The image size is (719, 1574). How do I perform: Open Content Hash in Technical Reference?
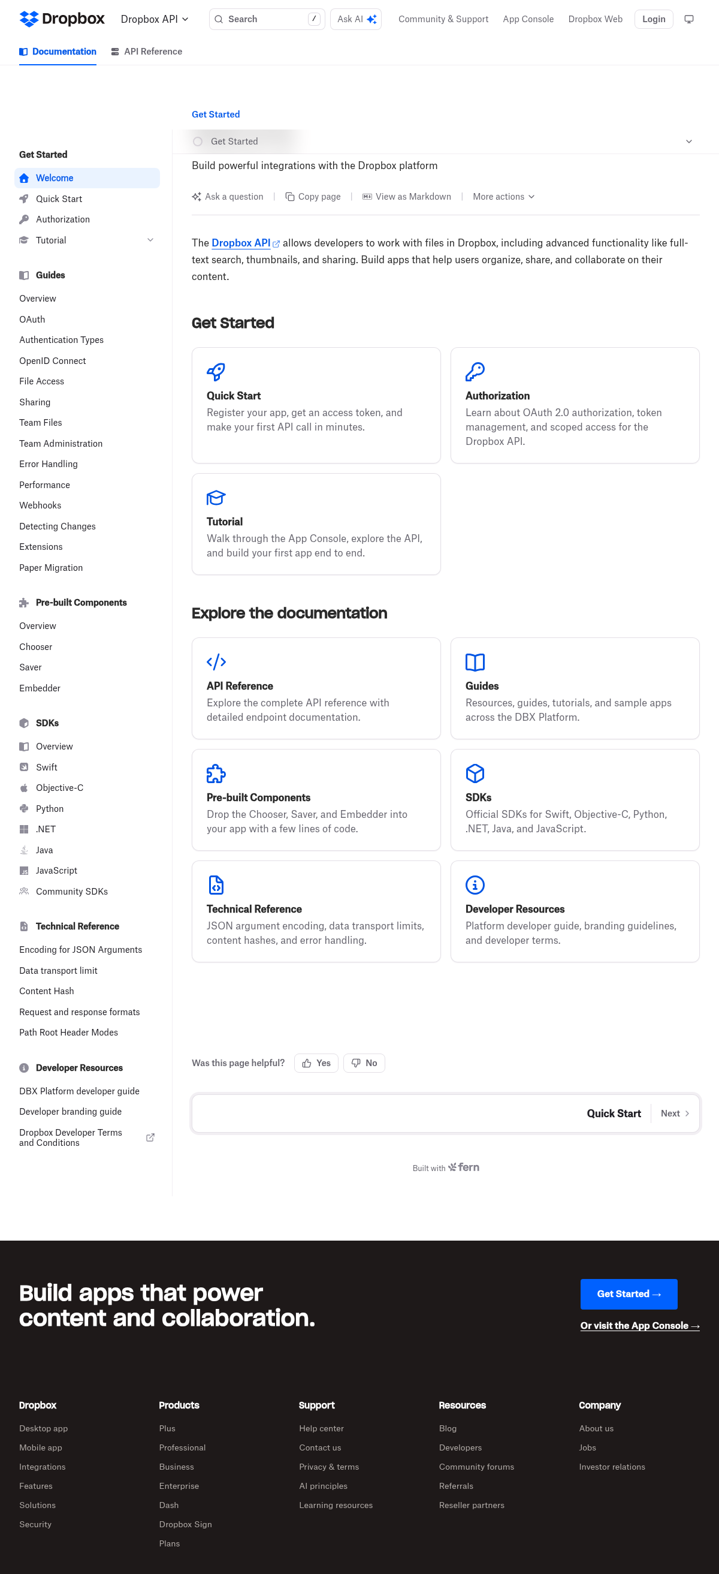pos(46,991)
